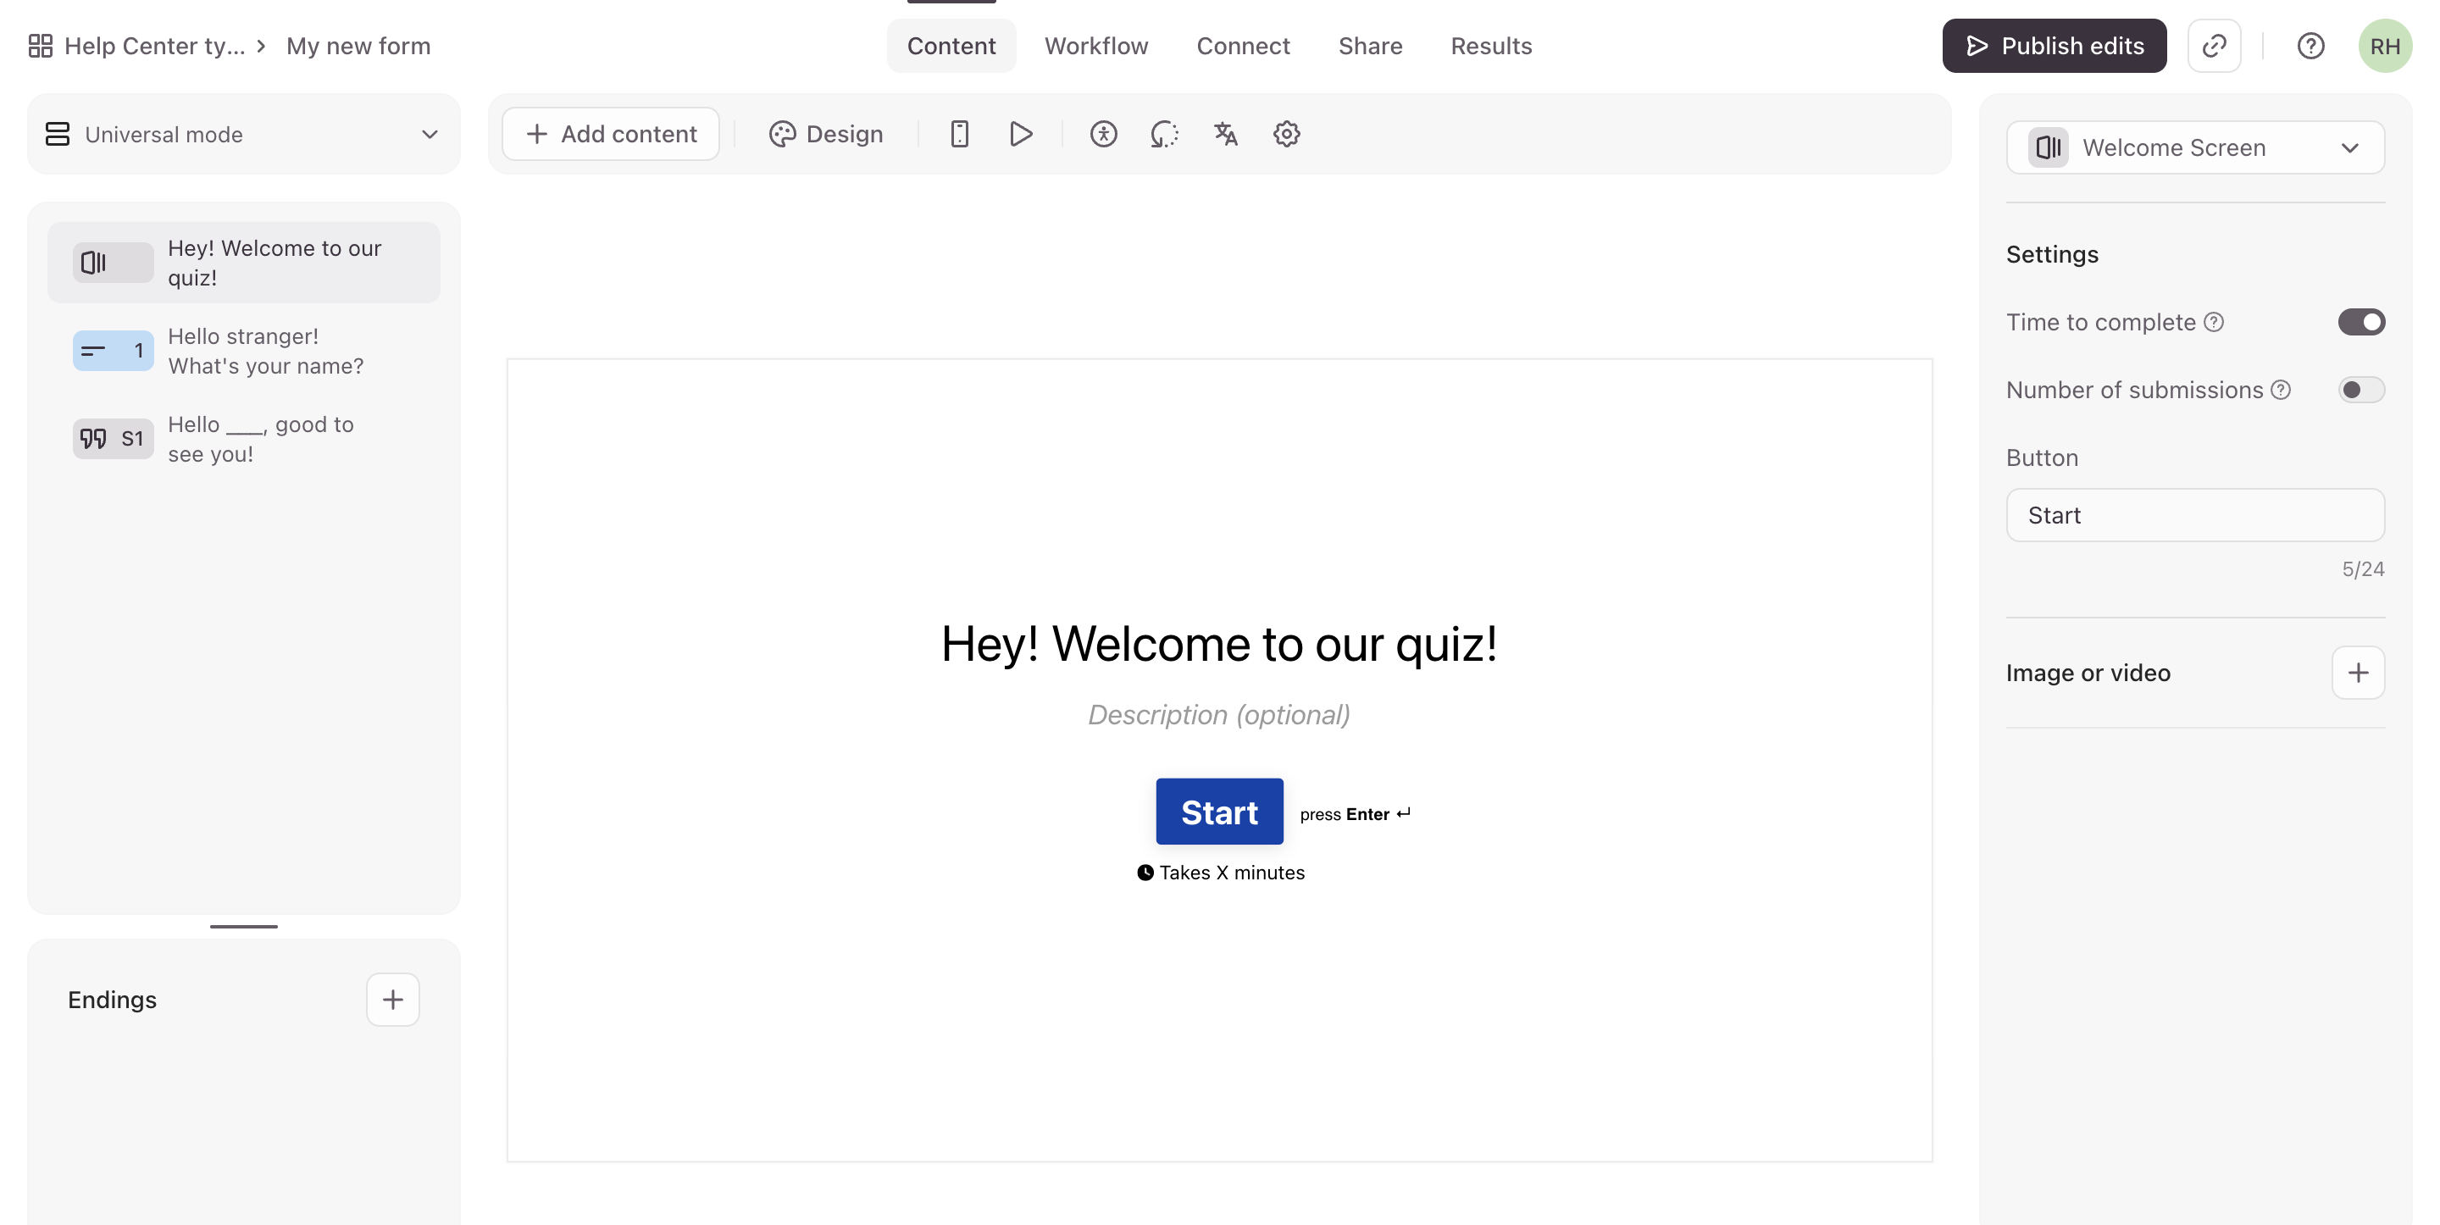Open Help Center workspace breadcrumb link

[154, 46]
